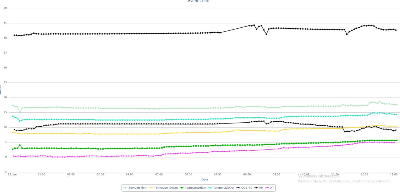Toggle the AT legend entry
This screenshot has width=400, height=192.
click(270, 188)
